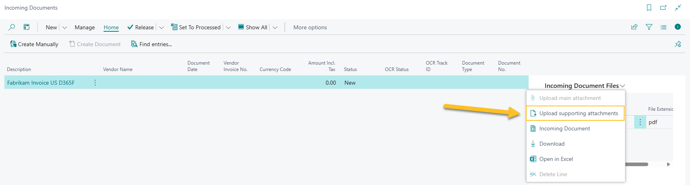The height and width of the screenshot is (185, 690).
Task: Expand the Release dropdown arrow
Action: pyautogui.click(x=161, y=28)
